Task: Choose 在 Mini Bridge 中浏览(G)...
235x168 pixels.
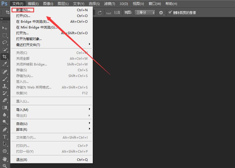Action: coord(52,27)
